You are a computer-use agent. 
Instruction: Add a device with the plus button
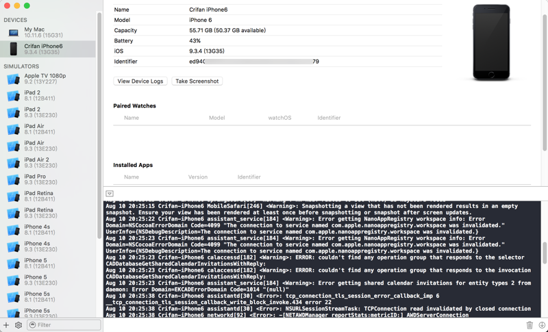point(6,325)
